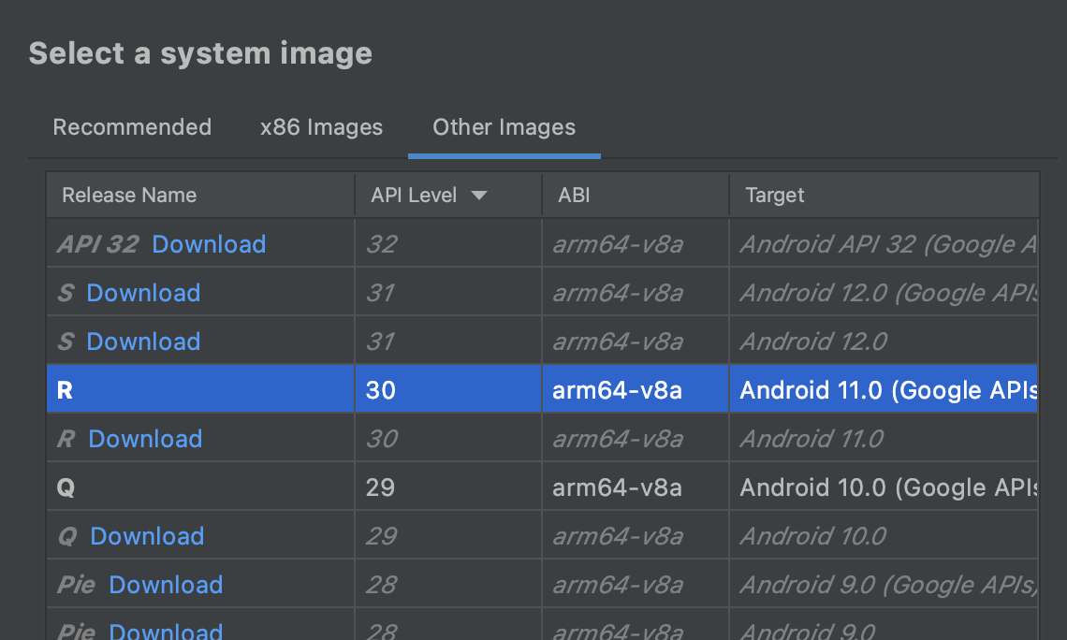Download the Q Android 10.0 image
Screen dimensions: 1067x640
(147, 536)
